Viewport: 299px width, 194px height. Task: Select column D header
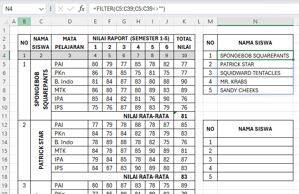coord(70,22)
